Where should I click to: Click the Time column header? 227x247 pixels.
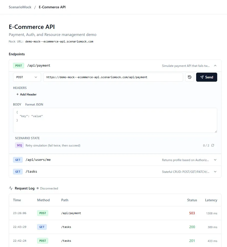pyautogui.click(x=17, y=200)
